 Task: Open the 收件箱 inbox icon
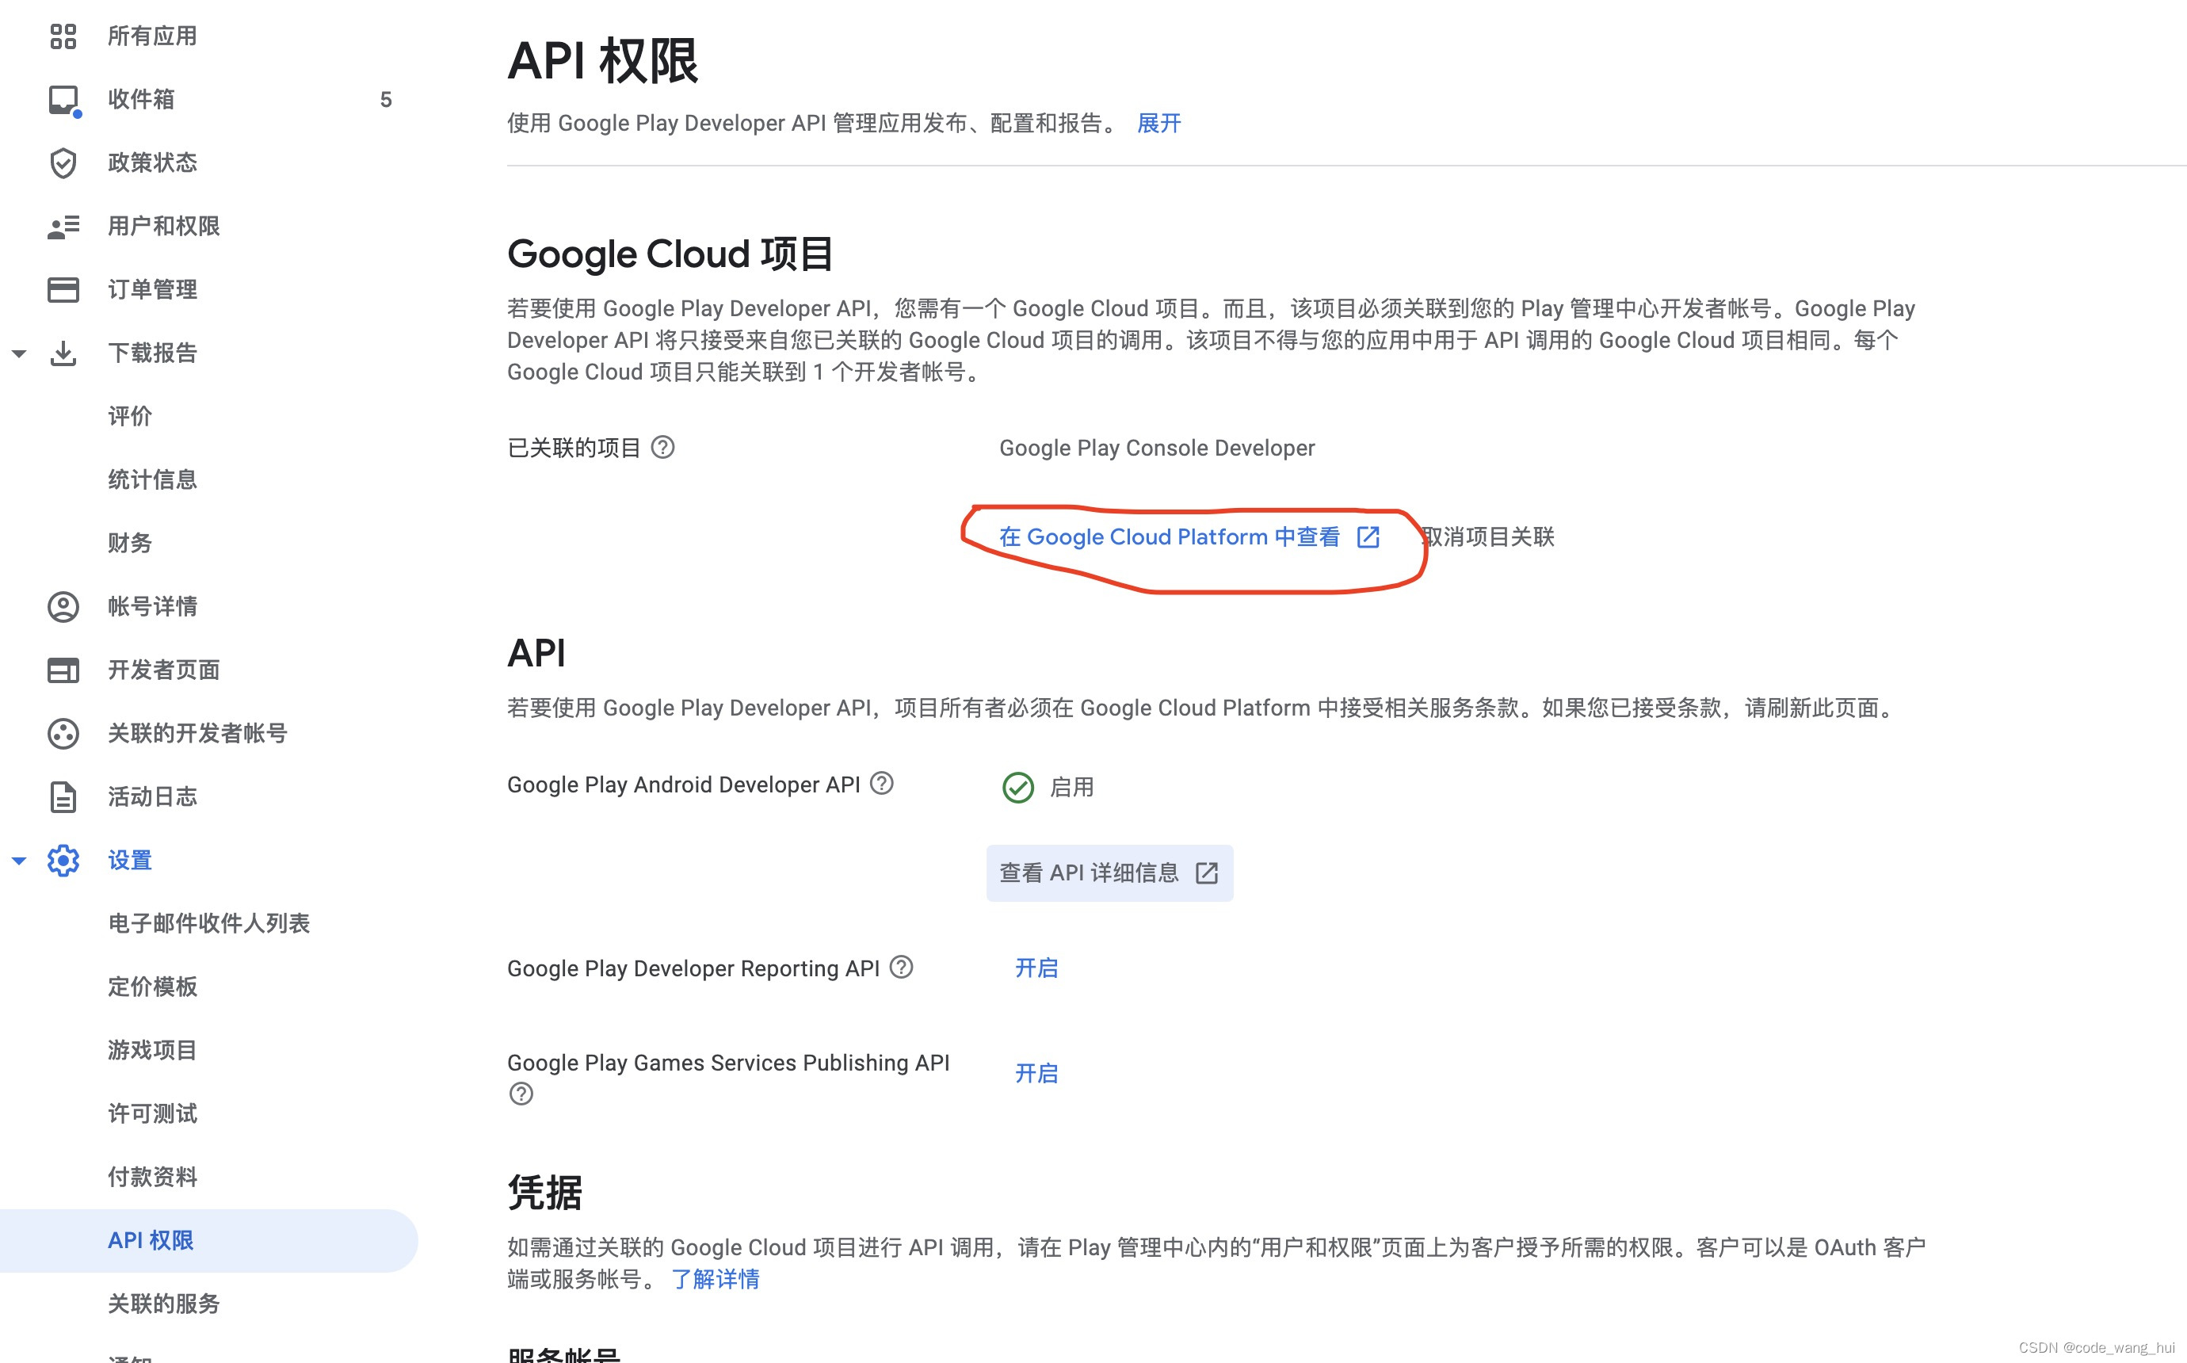(63, 100)
